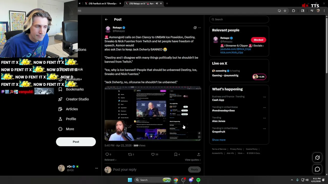Open youtube.com/@Kick_Clipz link

235,49
